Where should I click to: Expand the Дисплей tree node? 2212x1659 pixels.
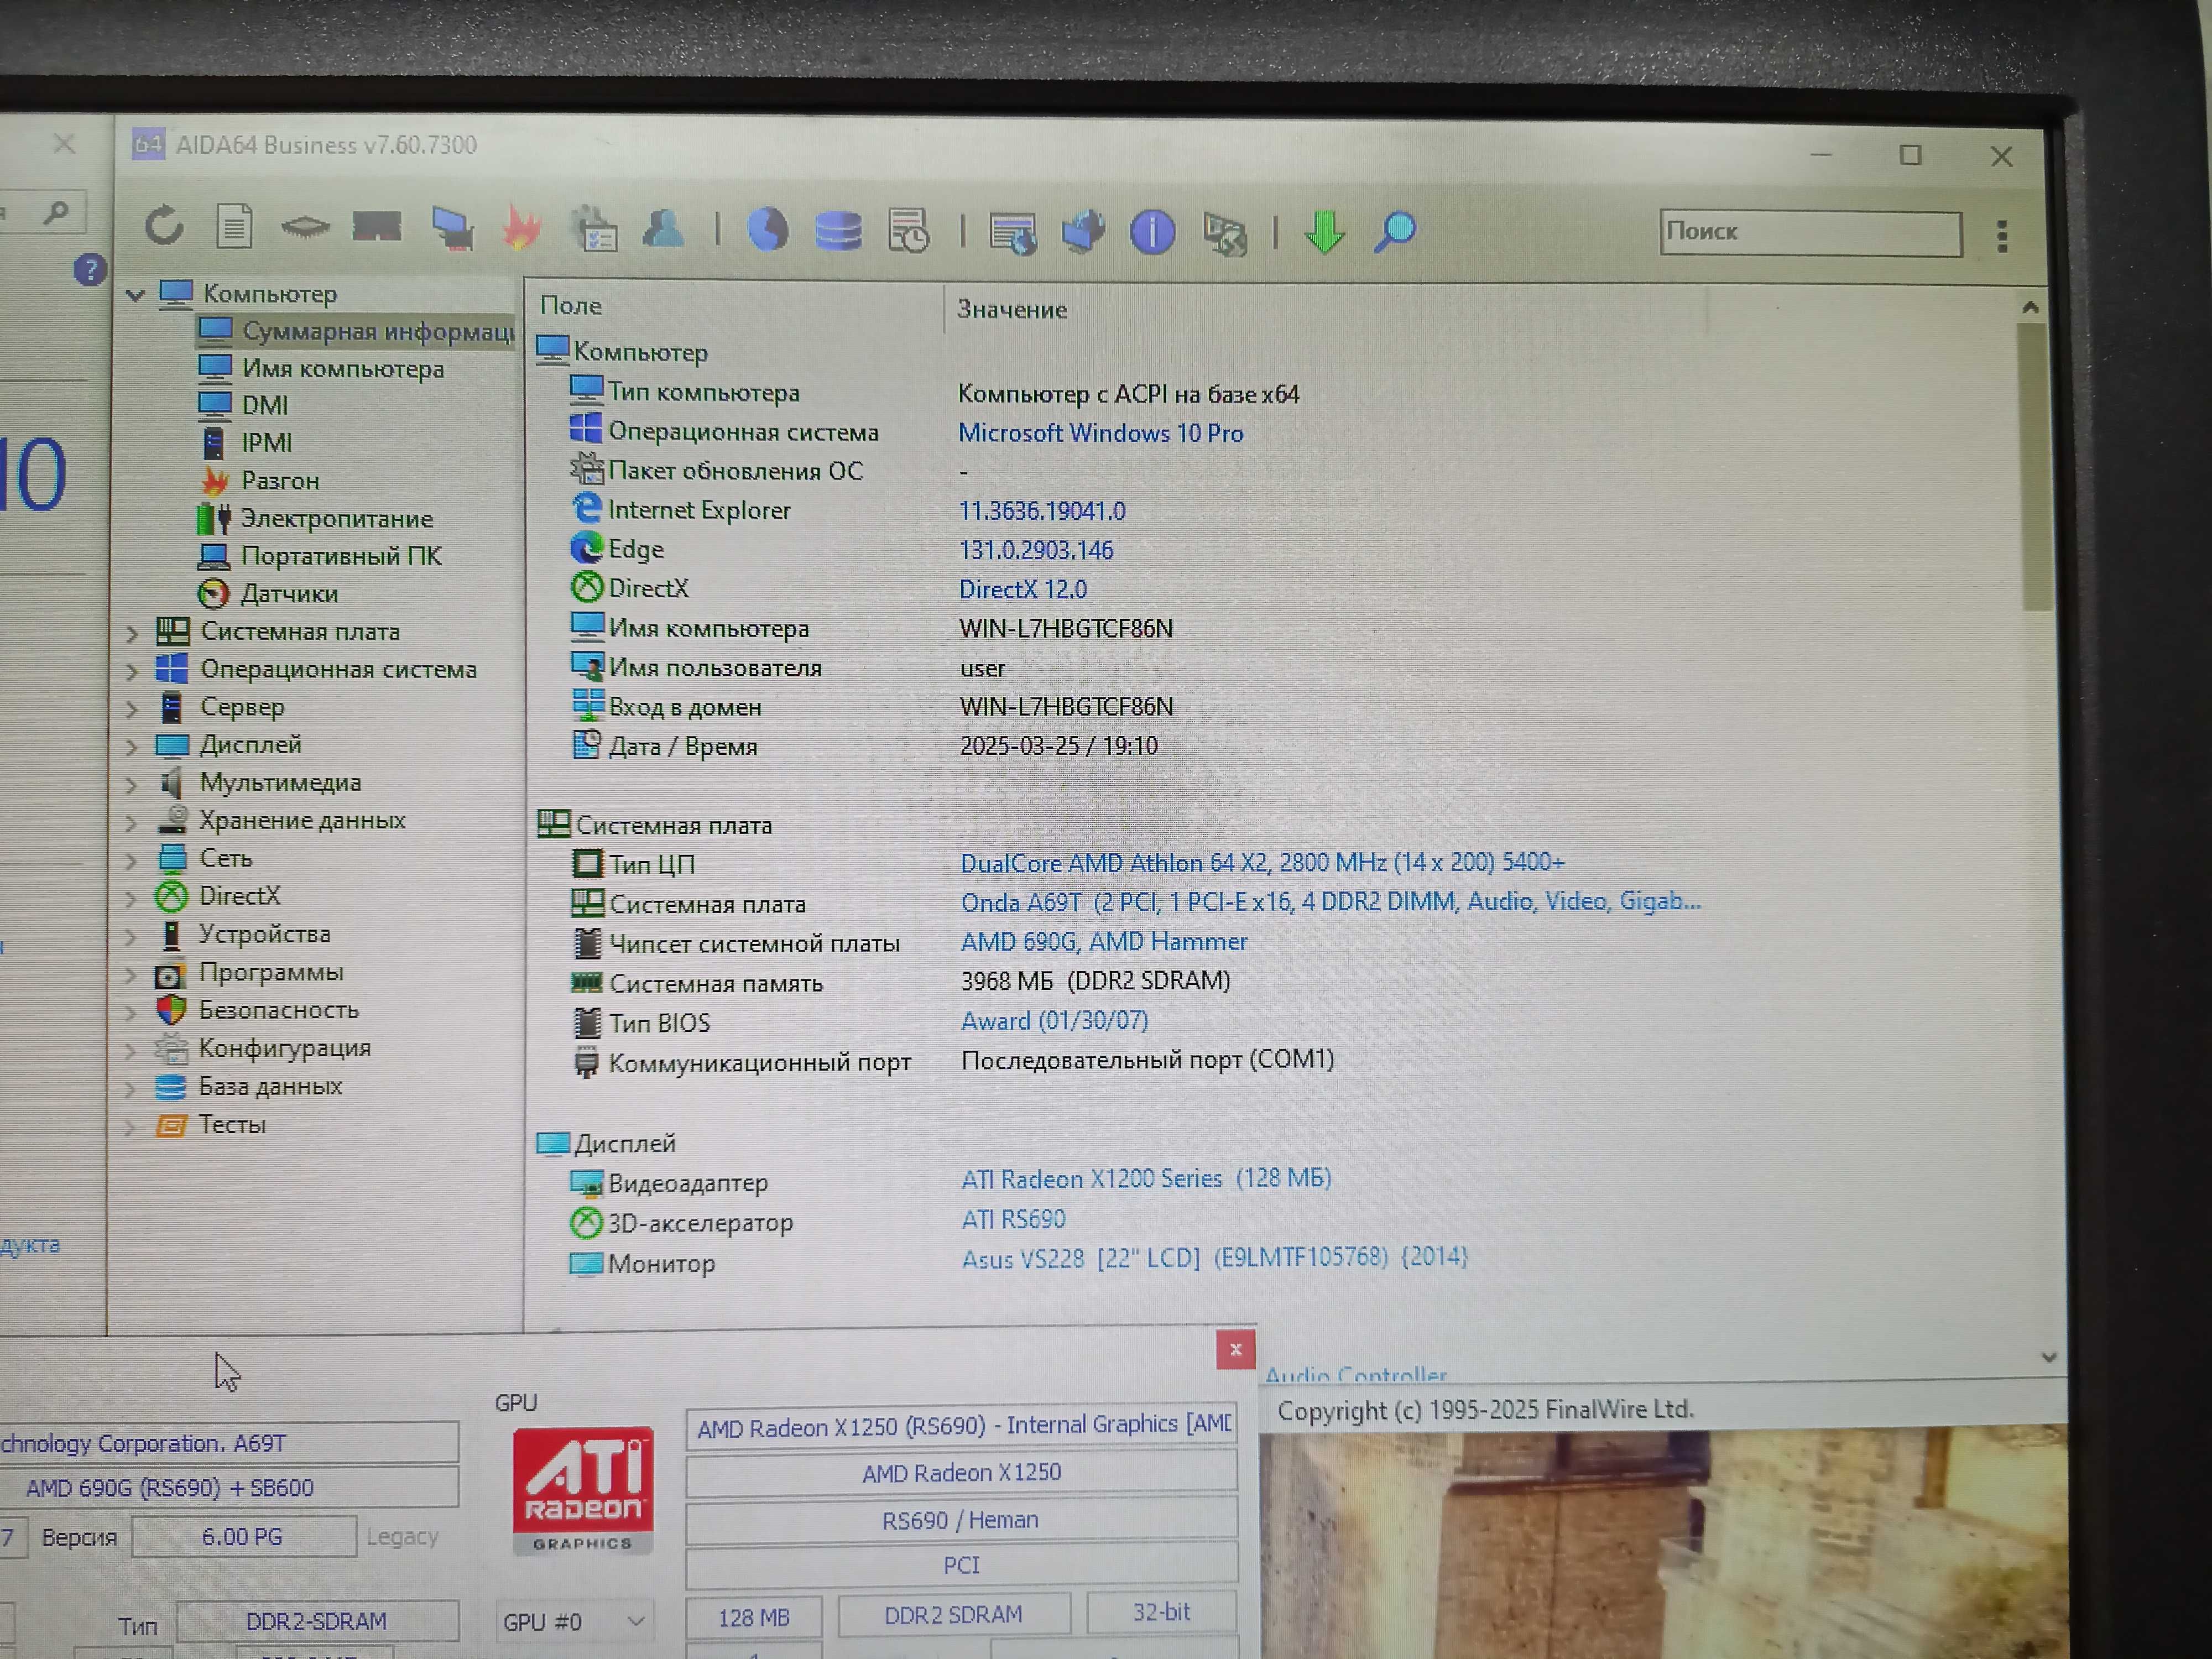point(131,747)
